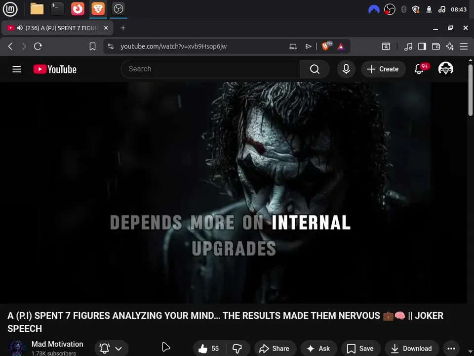Open the red Vivaldi-style browser launcher in the panel

click(x=78, y=9)
